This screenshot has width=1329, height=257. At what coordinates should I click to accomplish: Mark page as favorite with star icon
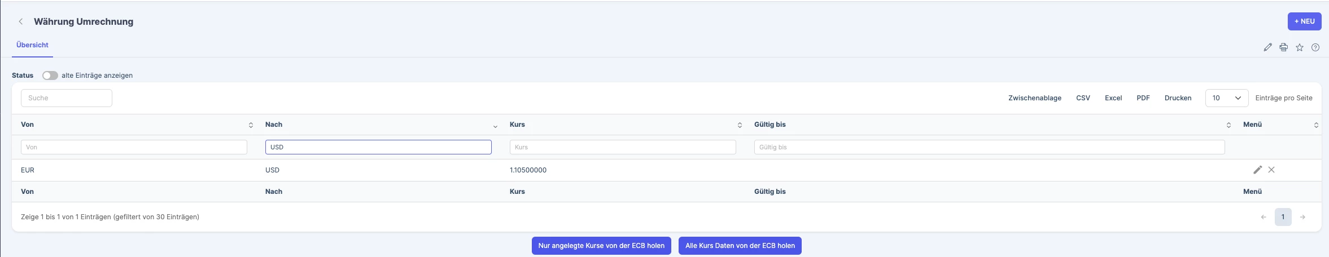coord(1299,47)
